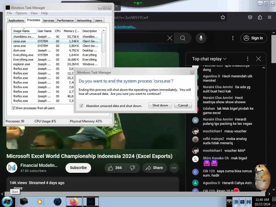Screen dimensions: 276x207
Task: Close the Top chat replay panel
Action: (258, 59)
